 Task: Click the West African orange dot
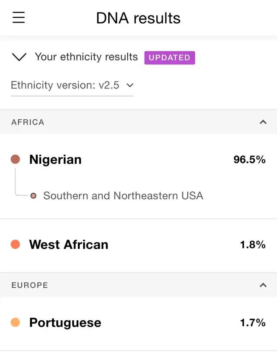[16, 244]
